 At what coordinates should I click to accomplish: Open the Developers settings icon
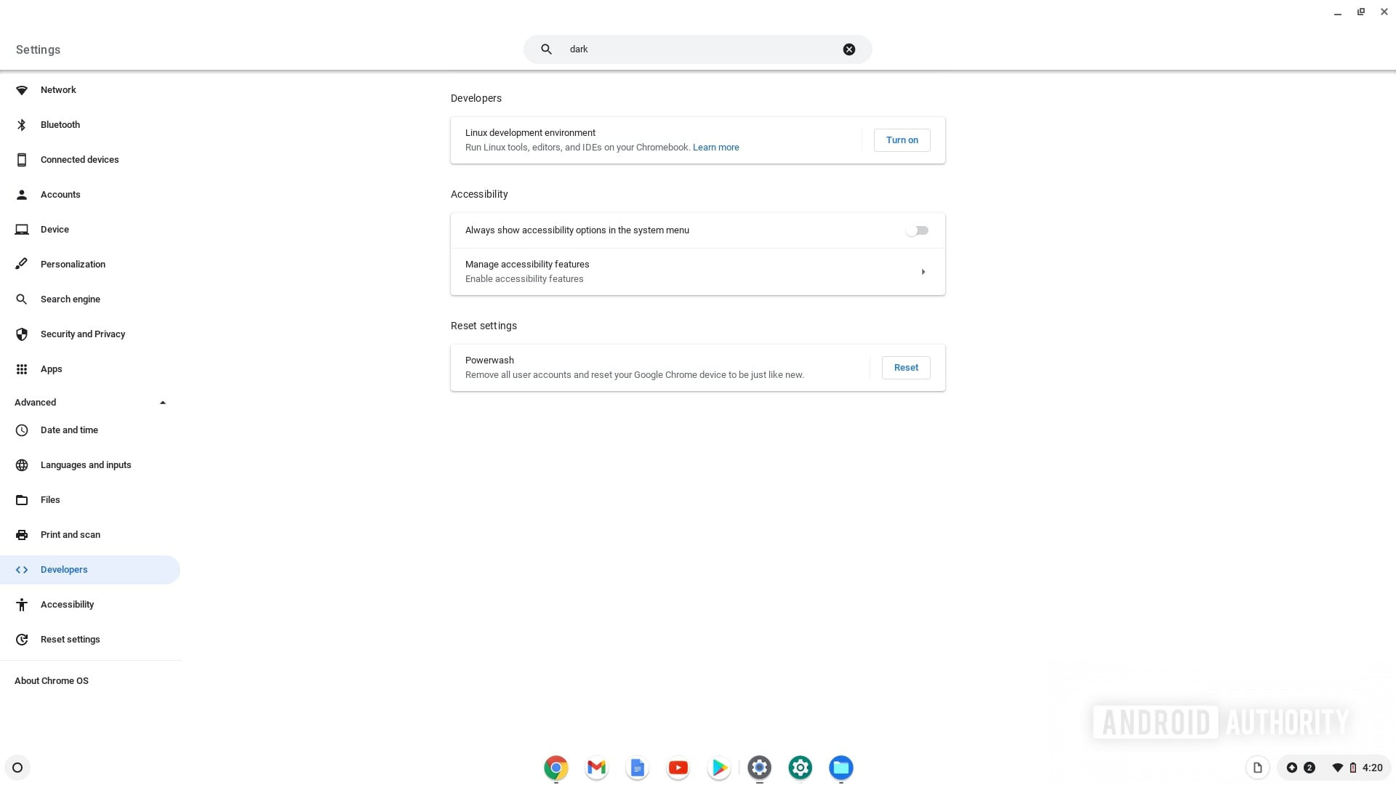[x=22, y=569]
